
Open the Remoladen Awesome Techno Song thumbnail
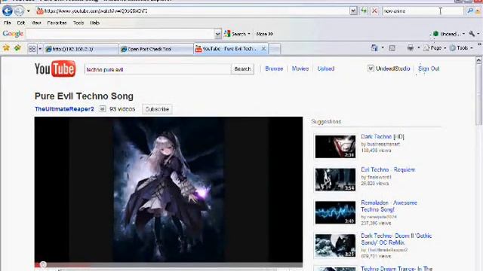[x=335, y=212]
